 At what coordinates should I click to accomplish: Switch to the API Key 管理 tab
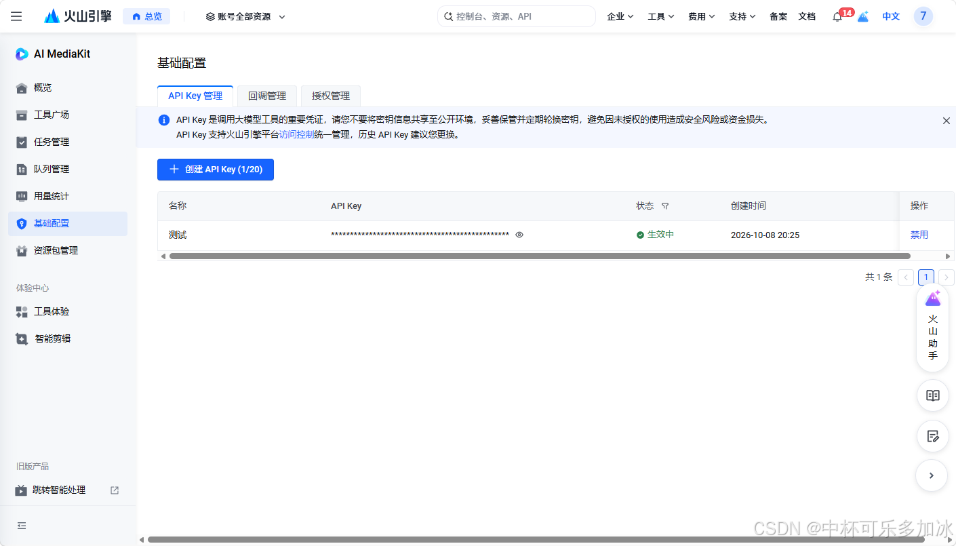195,96
